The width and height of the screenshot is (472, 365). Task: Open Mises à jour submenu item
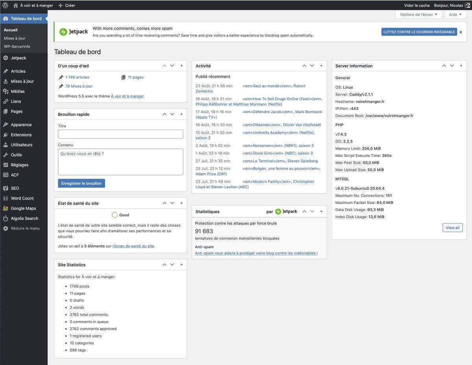(x=15, y=38)
